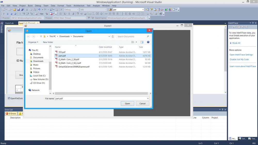The width and height of the screenshot is (258, 145).
Task: Open the Organize dropdown menu
Action: coord(33,42)
